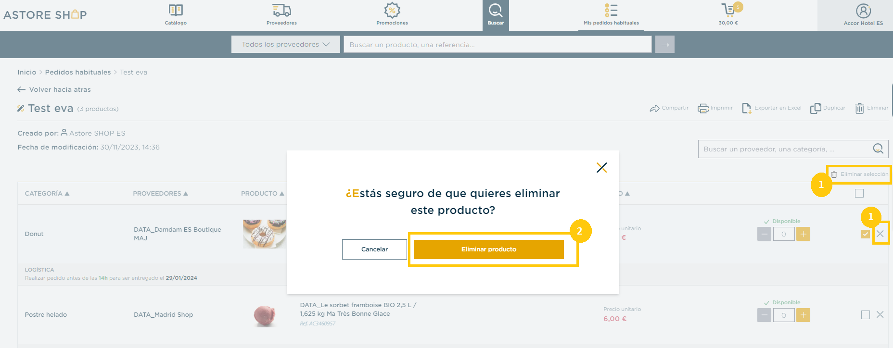Uncheck the Donut row checkbox
This screenshot has height=348, width=893.
pos(866,234)
